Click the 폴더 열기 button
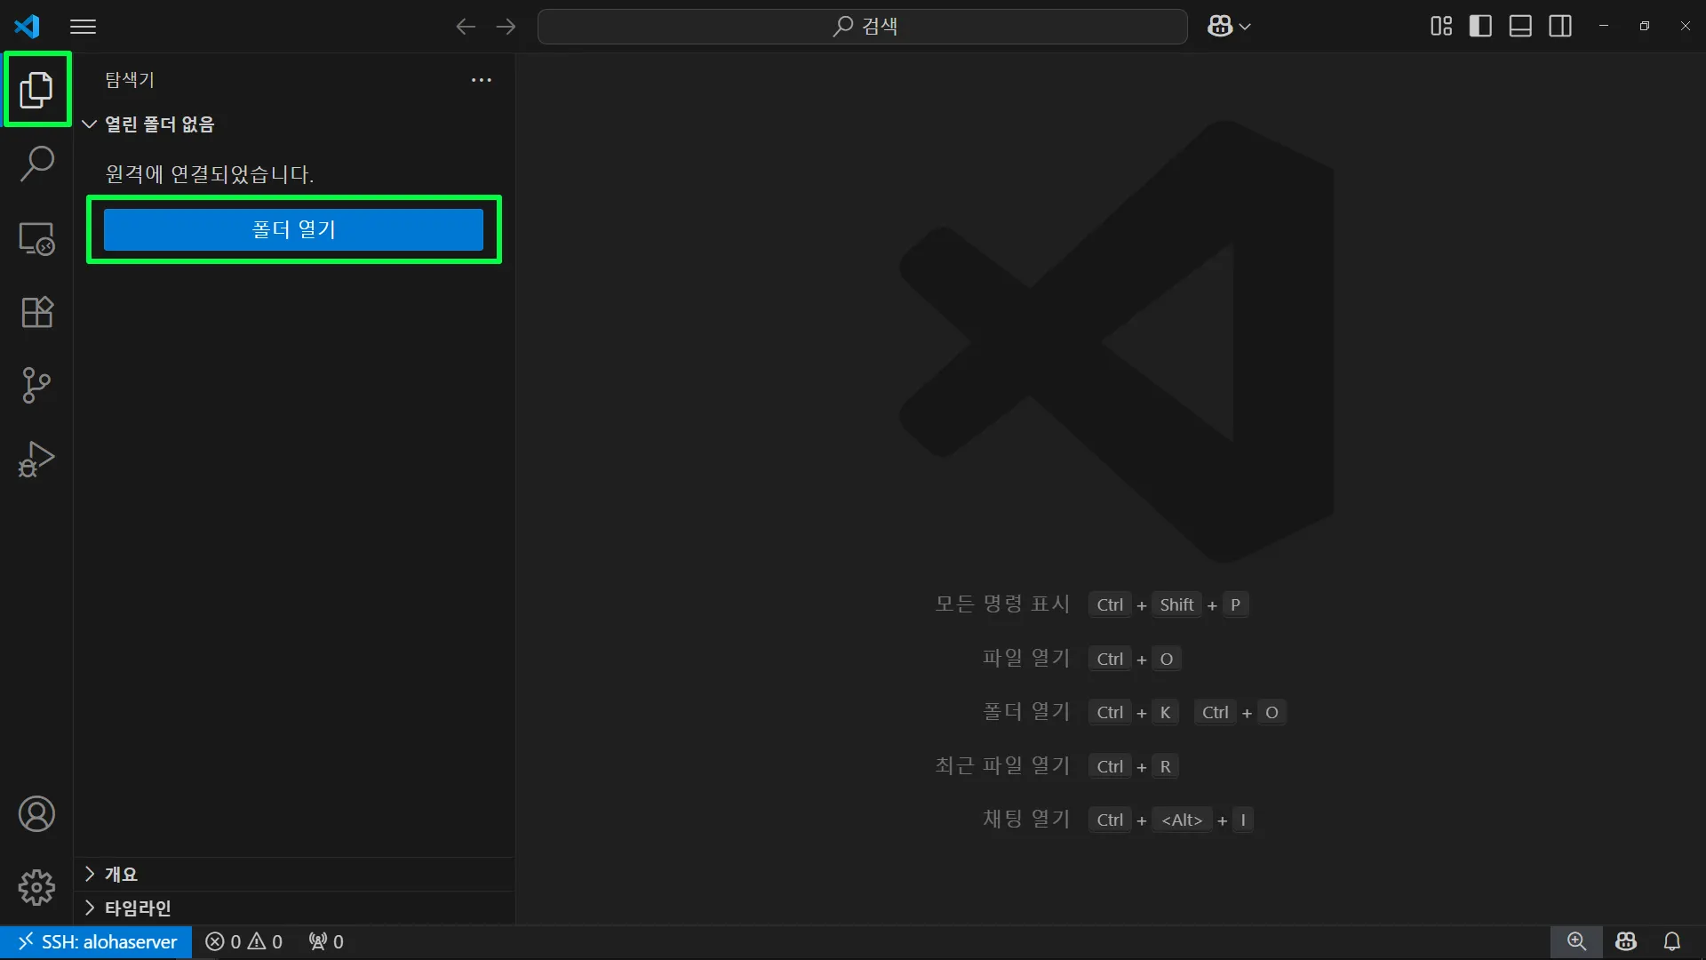The width and height of the screenshot is (1706, 960). coord(293,230)
